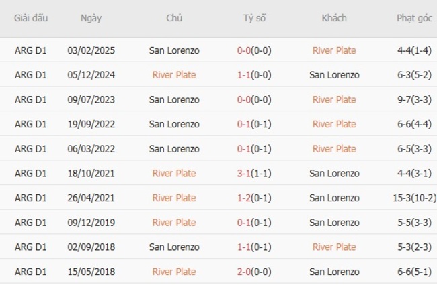Click score 1-1(0-0) on 05/12/2024
This screenshot has height=285, width=437.
(254, 75)
